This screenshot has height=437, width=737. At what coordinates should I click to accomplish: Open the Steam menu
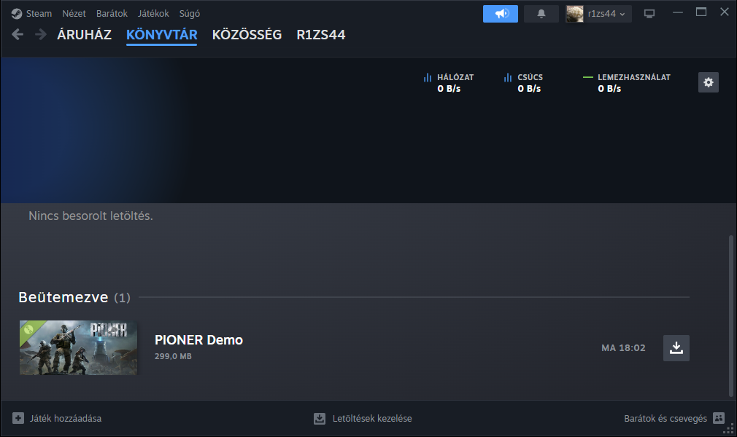point(39,14)
